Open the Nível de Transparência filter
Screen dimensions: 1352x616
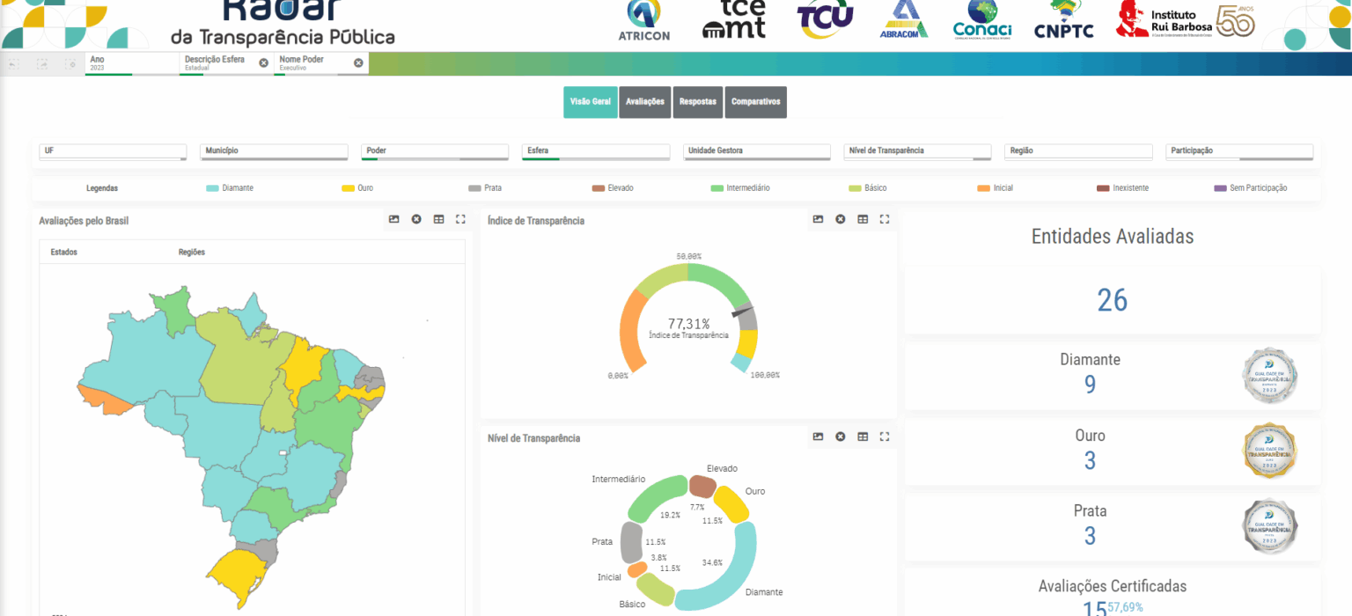pos(916,151)
